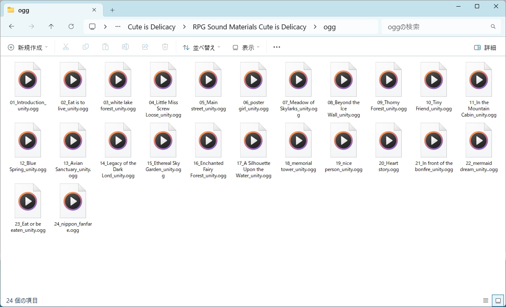The height and width of the screenshot is (307, 506).
Task: Select file 10_Tiny Friend_unity.ogg
Action: 434,87
